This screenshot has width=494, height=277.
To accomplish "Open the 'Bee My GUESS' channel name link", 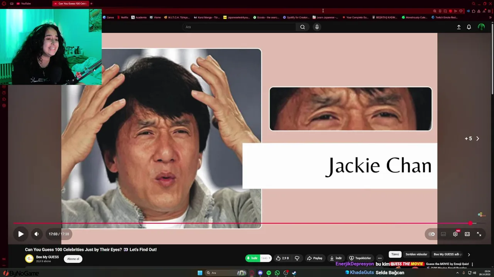I will pos(47,257).
